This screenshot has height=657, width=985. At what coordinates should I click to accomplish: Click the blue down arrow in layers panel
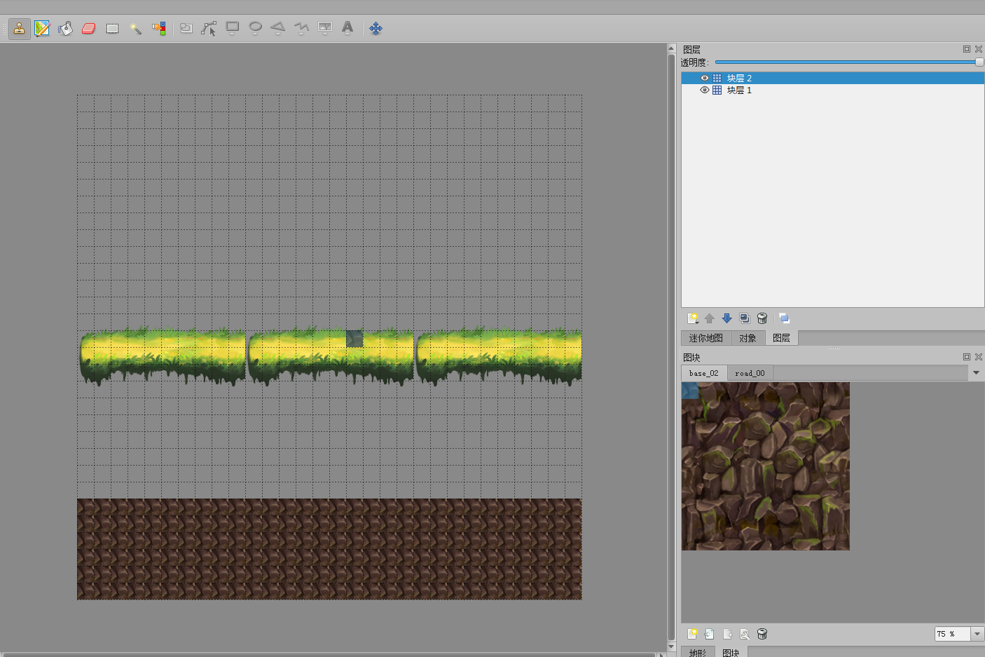[726, 318]
